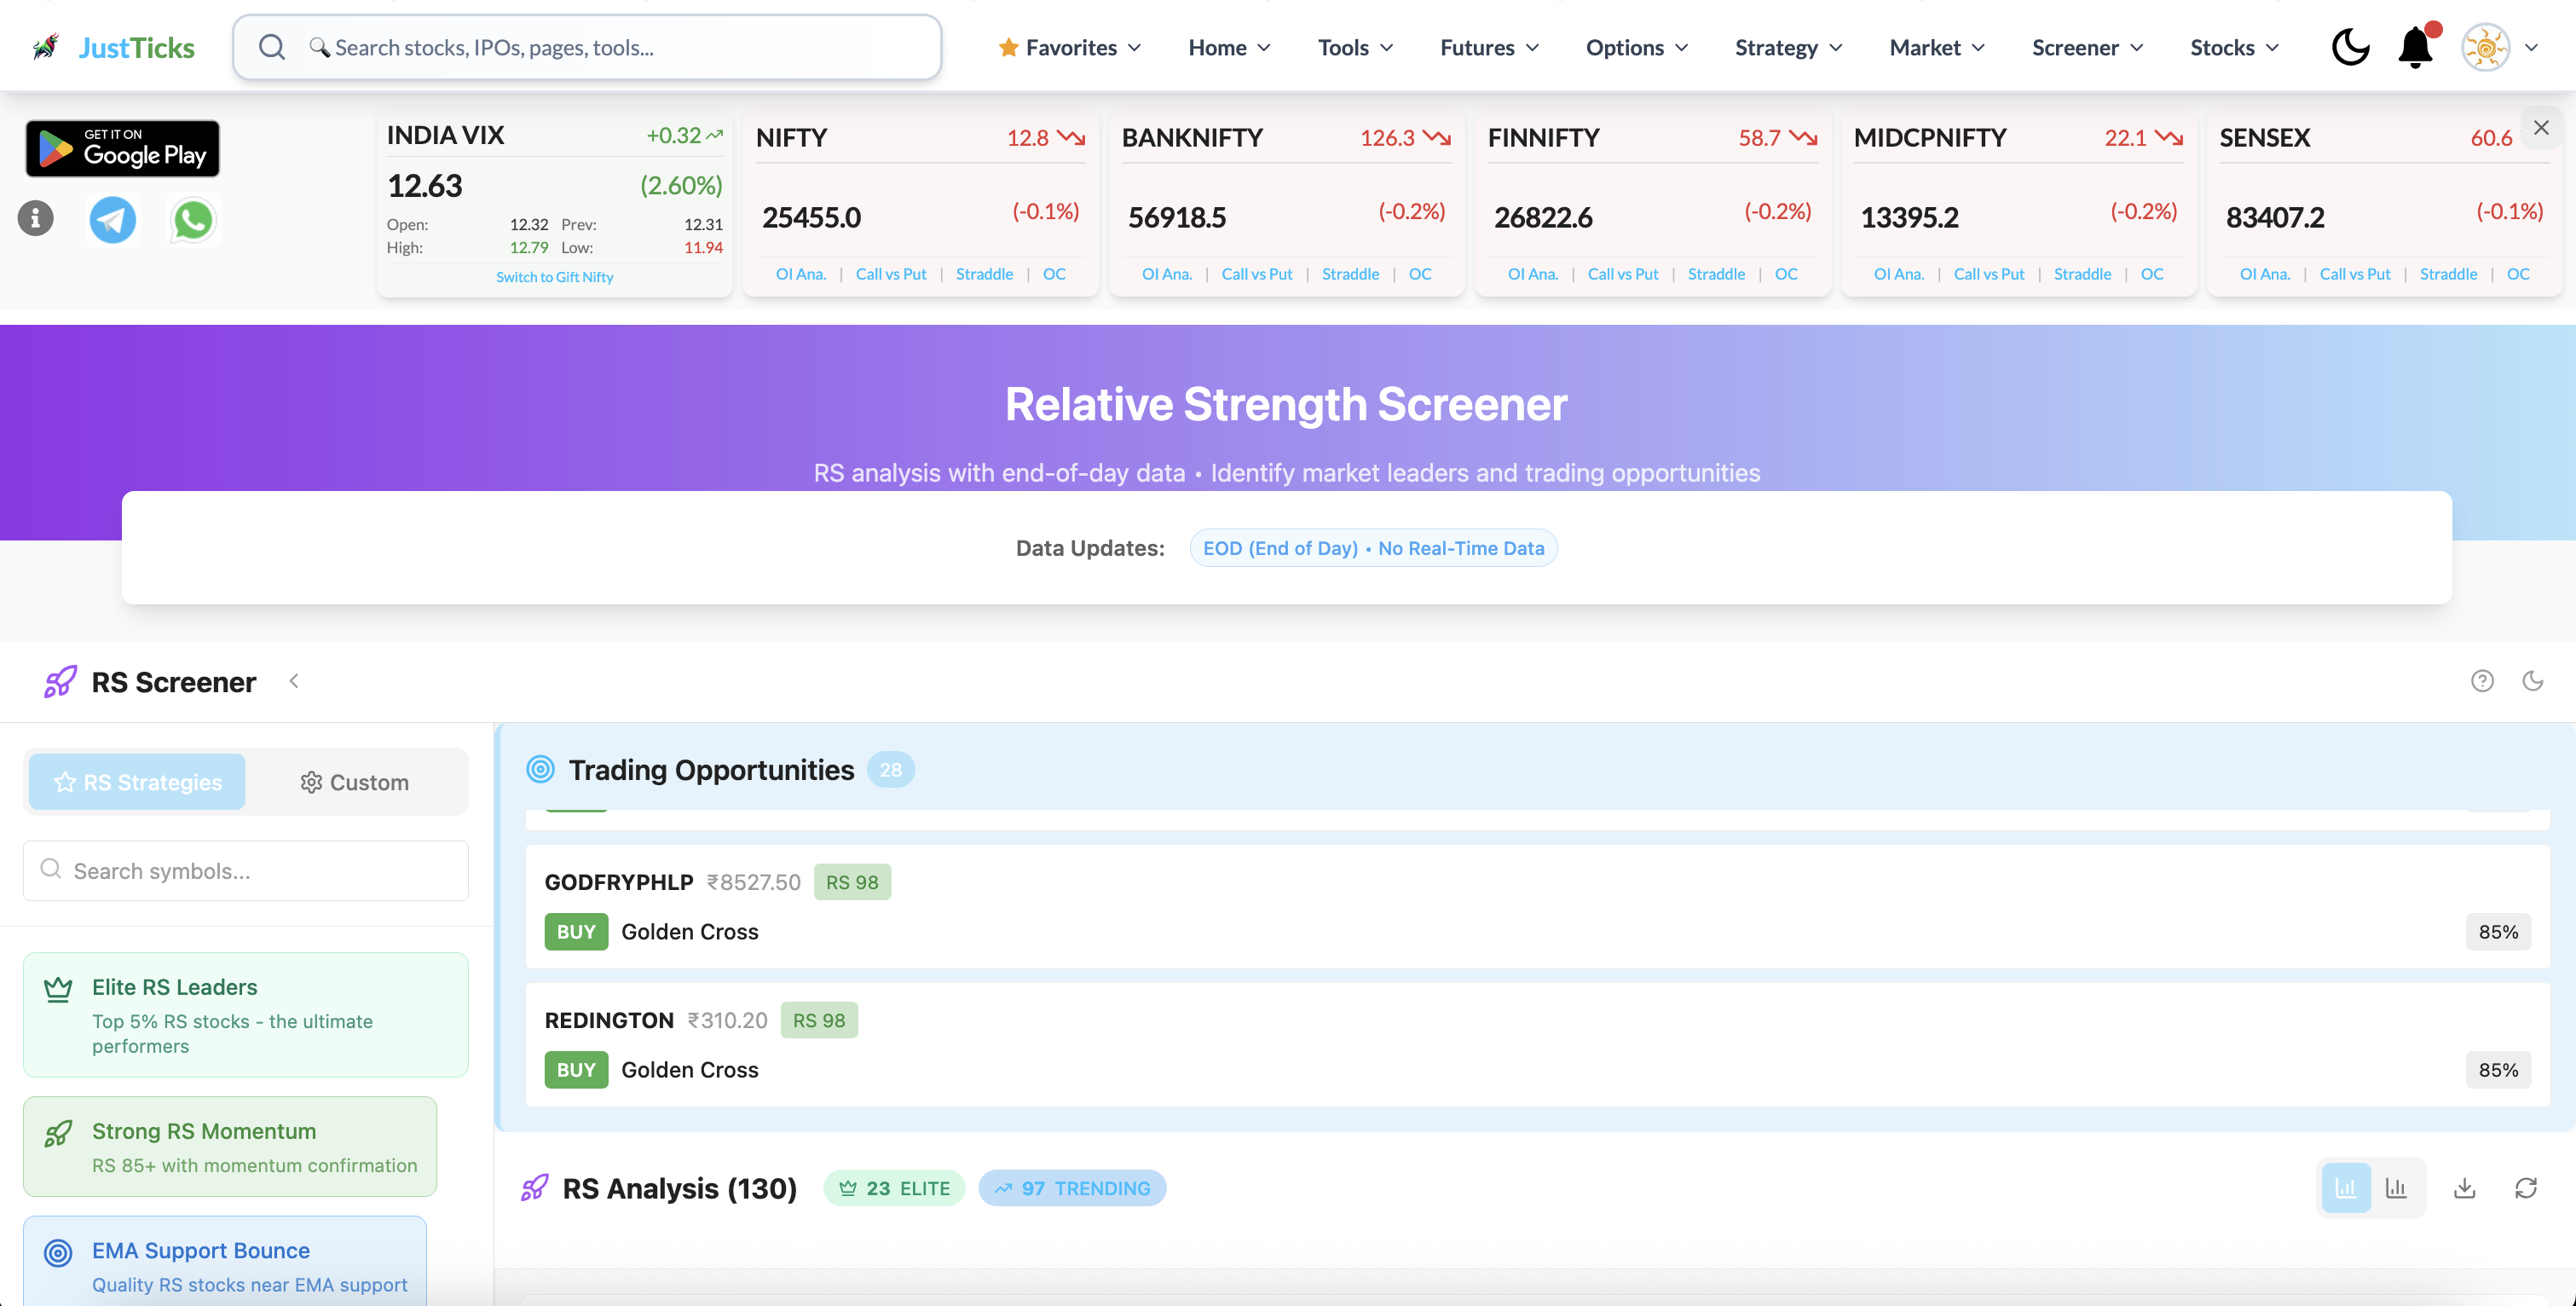Download the RS Analysis data
This screenshot has width=2576, height=1306.
click(x=2465, y=1188)
